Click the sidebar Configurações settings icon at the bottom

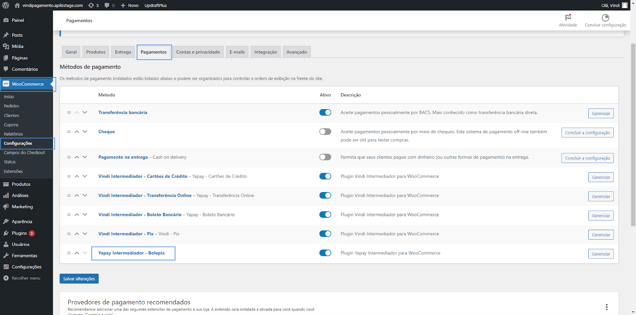click(x=6, y=267)
